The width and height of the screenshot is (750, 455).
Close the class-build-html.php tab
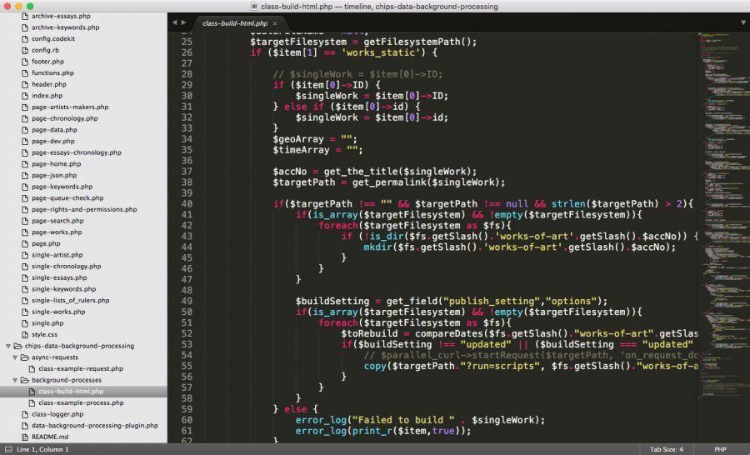(275, 23)
